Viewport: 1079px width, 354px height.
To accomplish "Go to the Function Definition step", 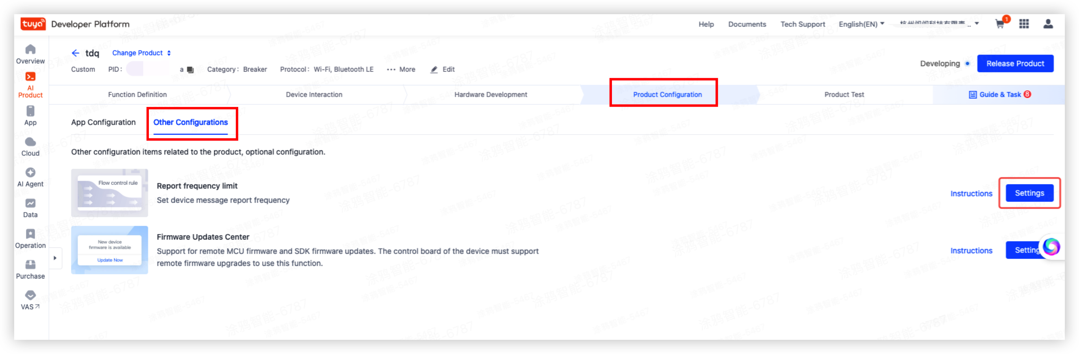I will point(137,94).
